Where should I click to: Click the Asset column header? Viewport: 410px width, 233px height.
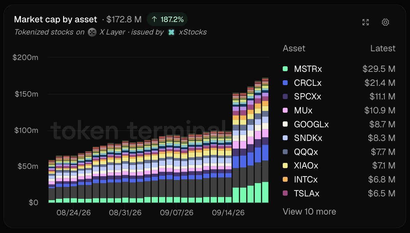coord(294,48)
